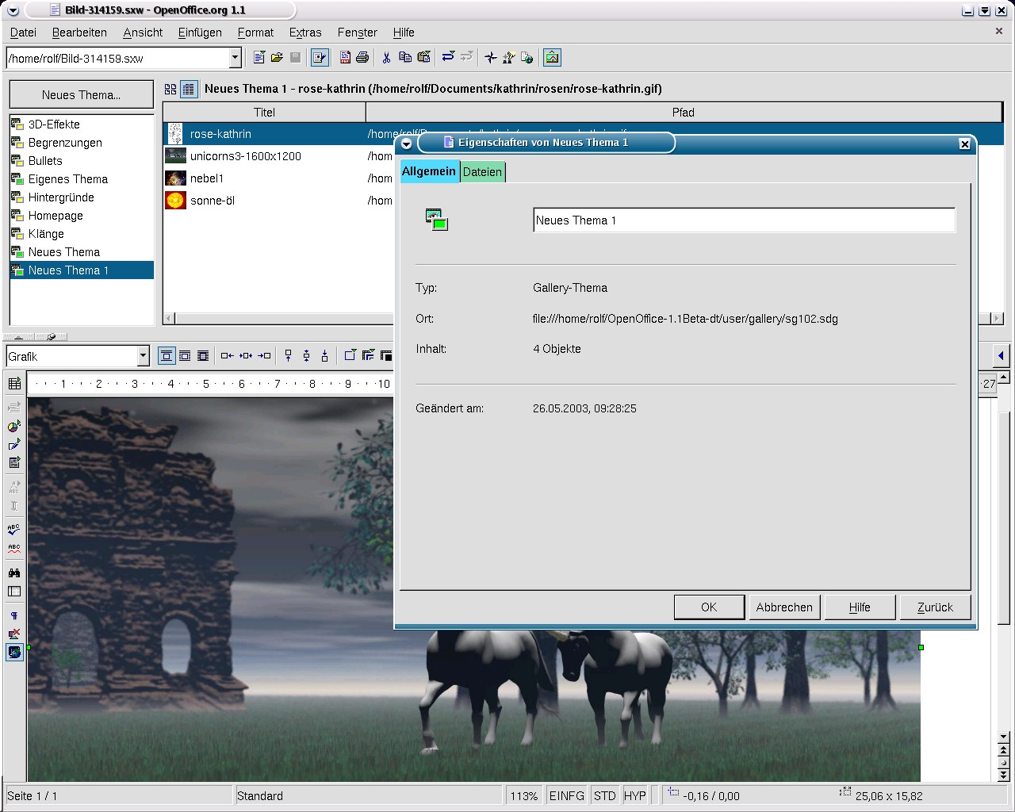Toggle the EINFG insert mode field
1015x812 pixels.
(566, 795)
